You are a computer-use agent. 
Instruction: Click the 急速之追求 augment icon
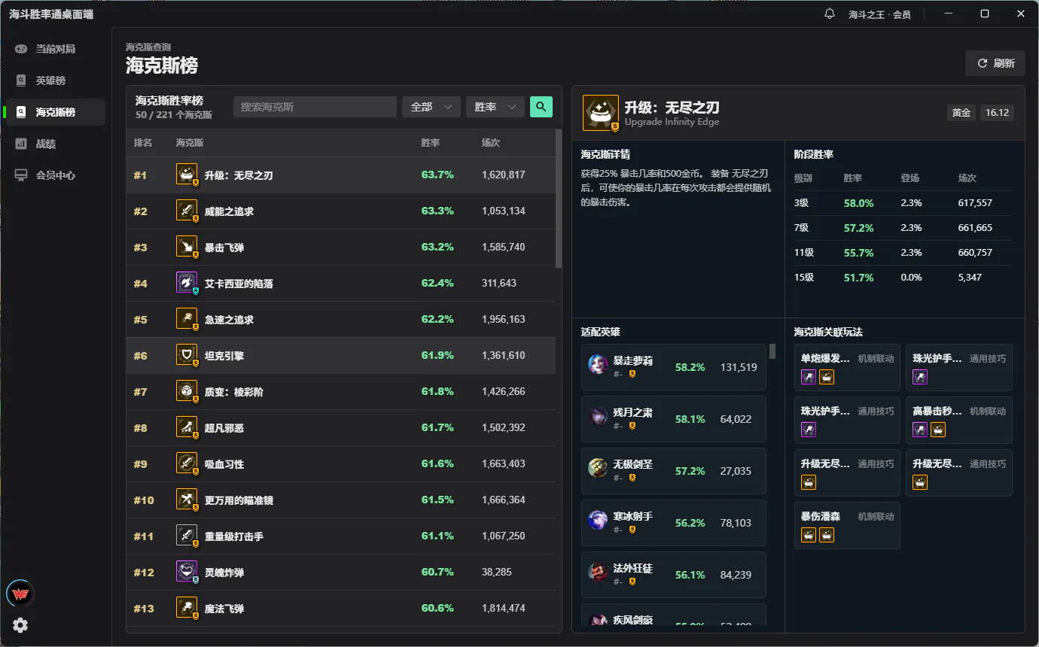click(x=187, y=319)
